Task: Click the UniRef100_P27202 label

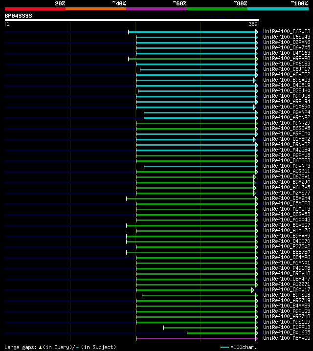Action: [x=287, y=246]
